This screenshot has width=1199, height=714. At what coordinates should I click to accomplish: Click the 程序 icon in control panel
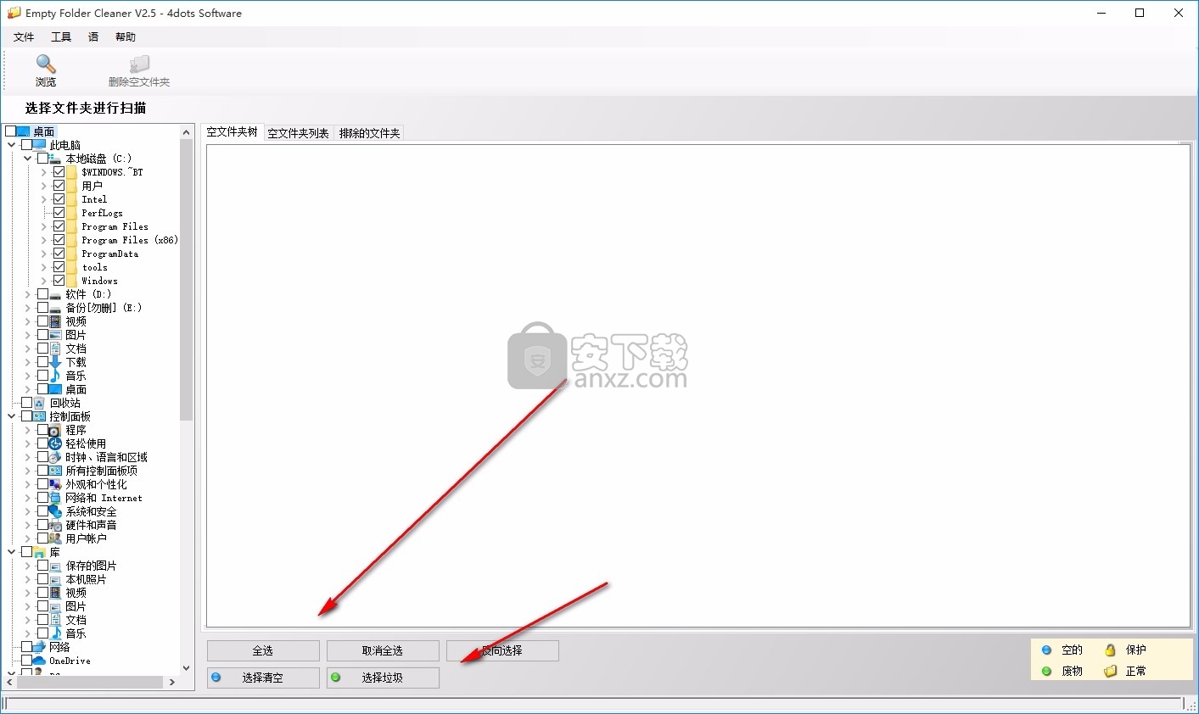click(x=55, y=430)
